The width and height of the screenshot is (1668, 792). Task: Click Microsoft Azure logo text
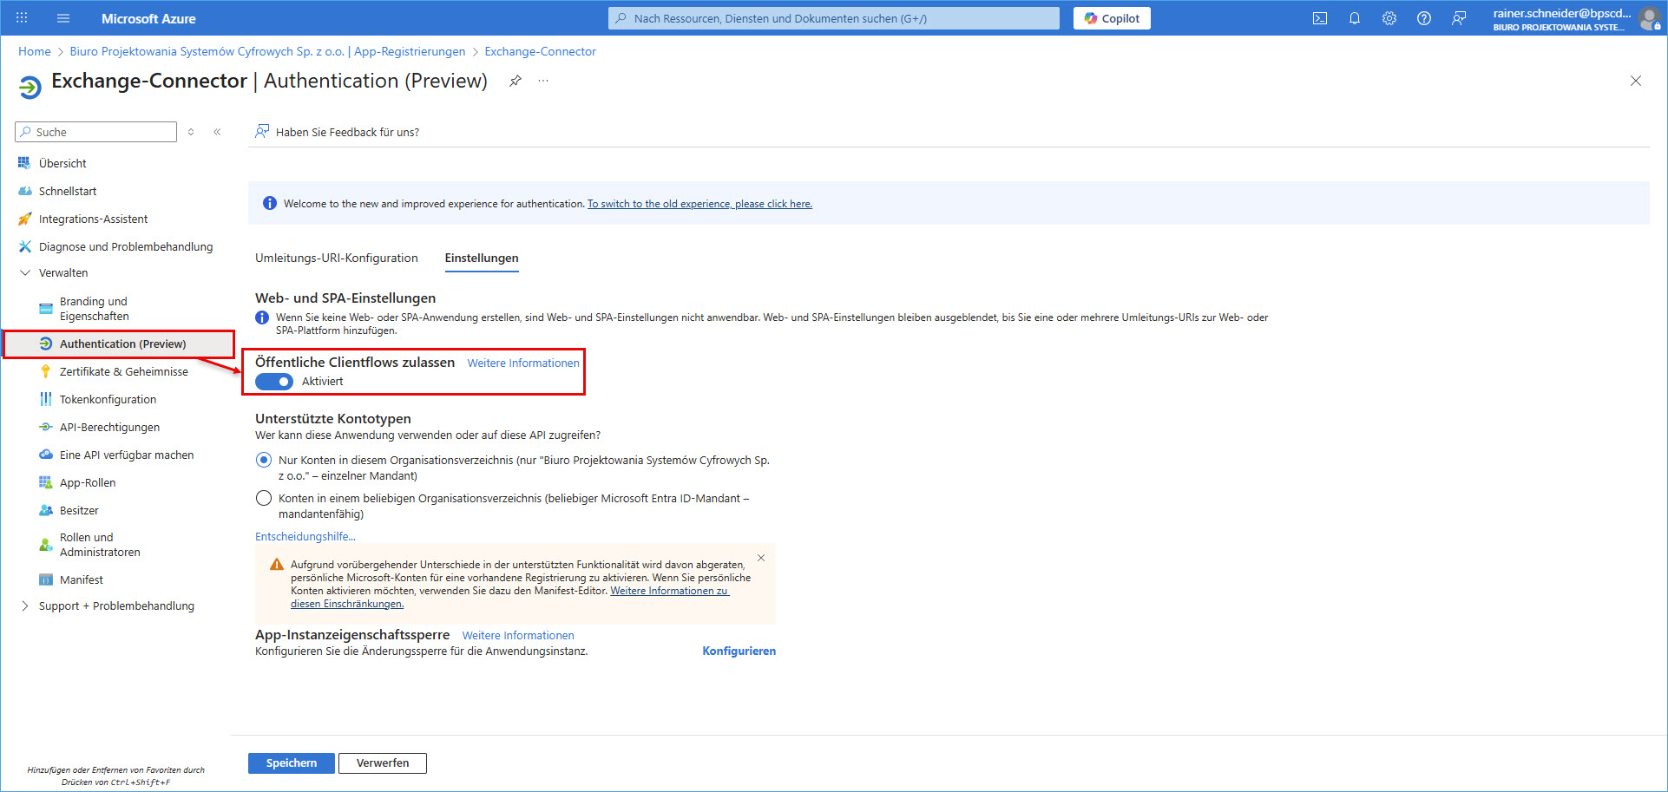[148, 18]
